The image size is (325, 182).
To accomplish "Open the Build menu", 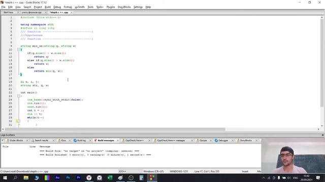I will [48, 7].
